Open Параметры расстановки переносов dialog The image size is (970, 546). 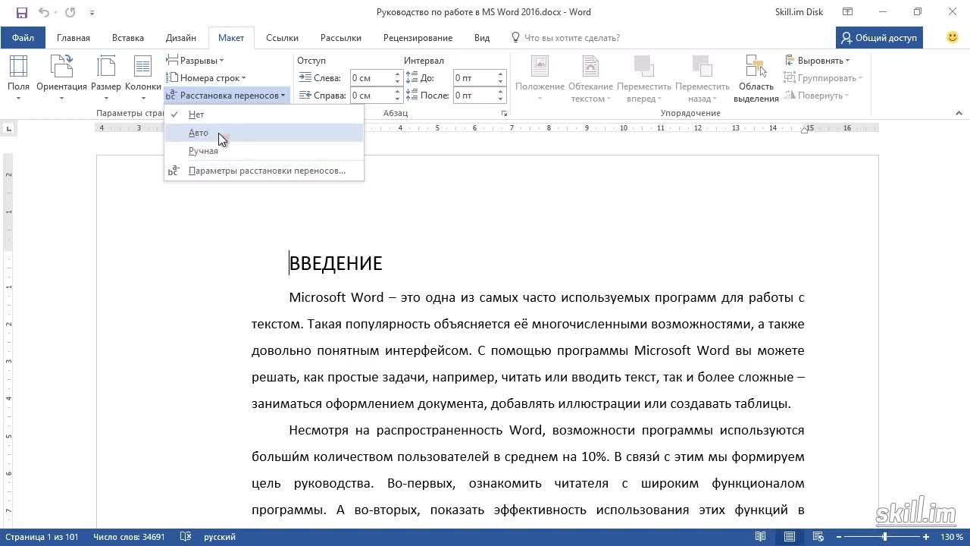pos(264,171)
